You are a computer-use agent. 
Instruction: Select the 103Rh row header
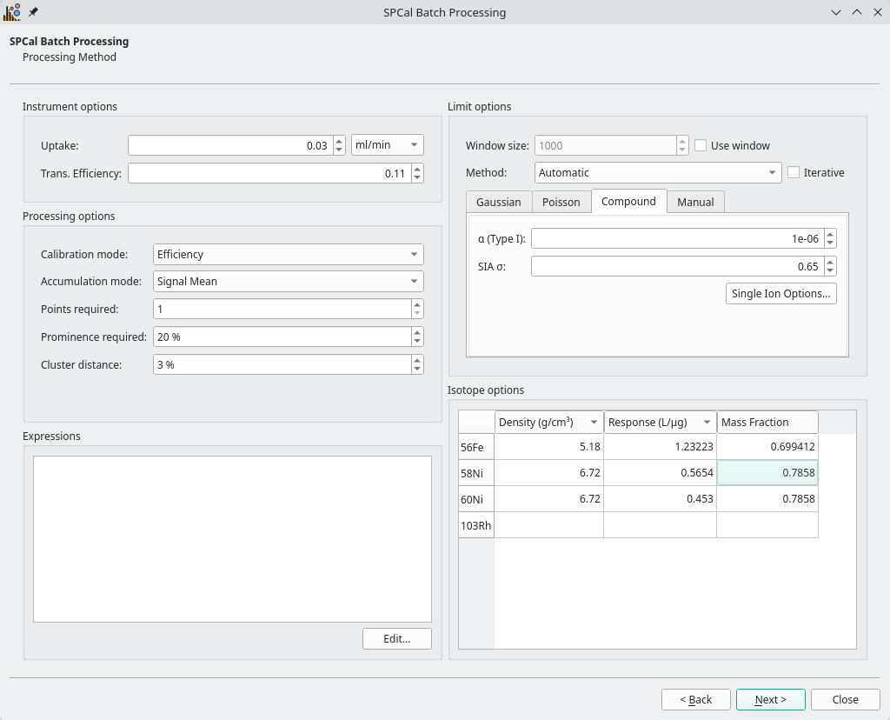476,525
